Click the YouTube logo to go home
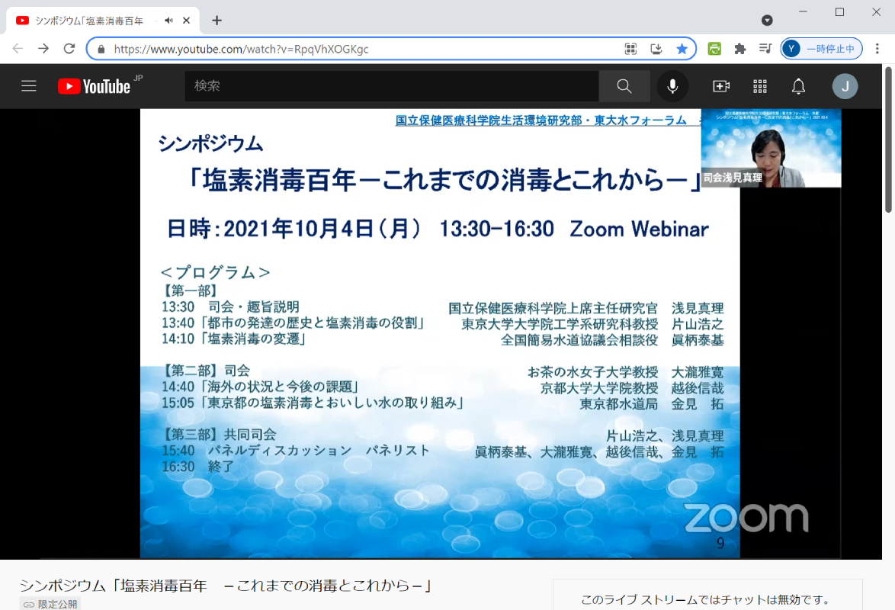895x610 pixels. 95,86
